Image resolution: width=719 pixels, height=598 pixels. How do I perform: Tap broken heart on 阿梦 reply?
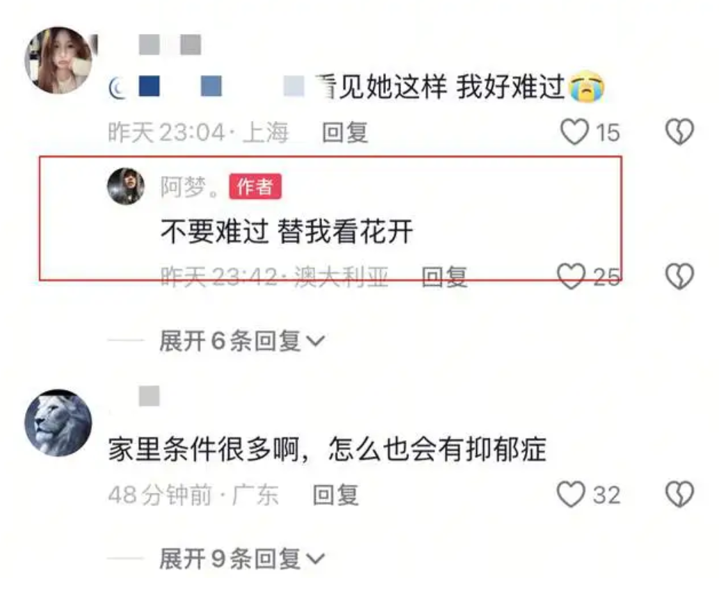pyautogui.click(x=679, y=276)
